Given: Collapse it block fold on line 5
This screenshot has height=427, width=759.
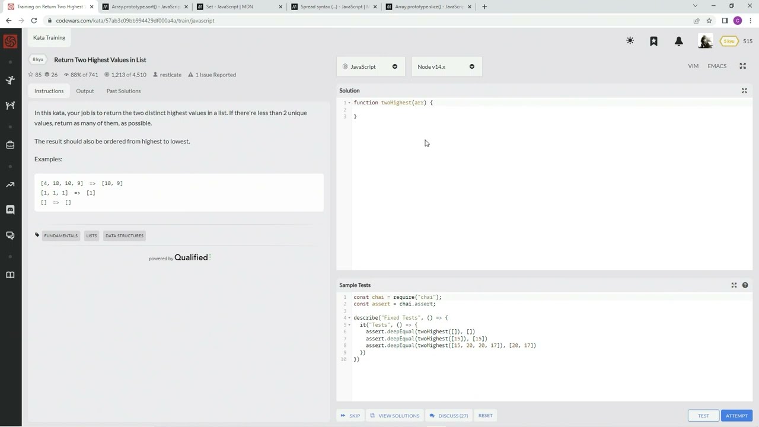Looking at the screenshot, I should (350, 325).
